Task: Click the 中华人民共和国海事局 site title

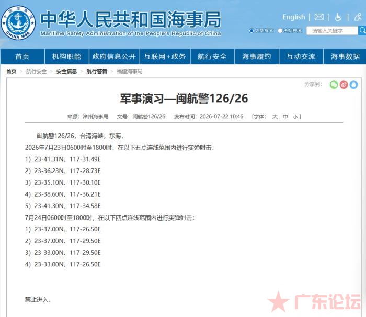Action: (131, 19)
